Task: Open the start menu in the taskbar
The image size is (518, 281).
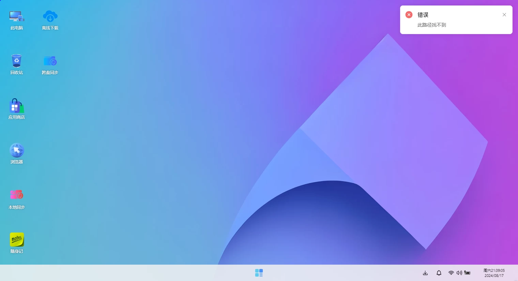Action: tap(259, 273)
